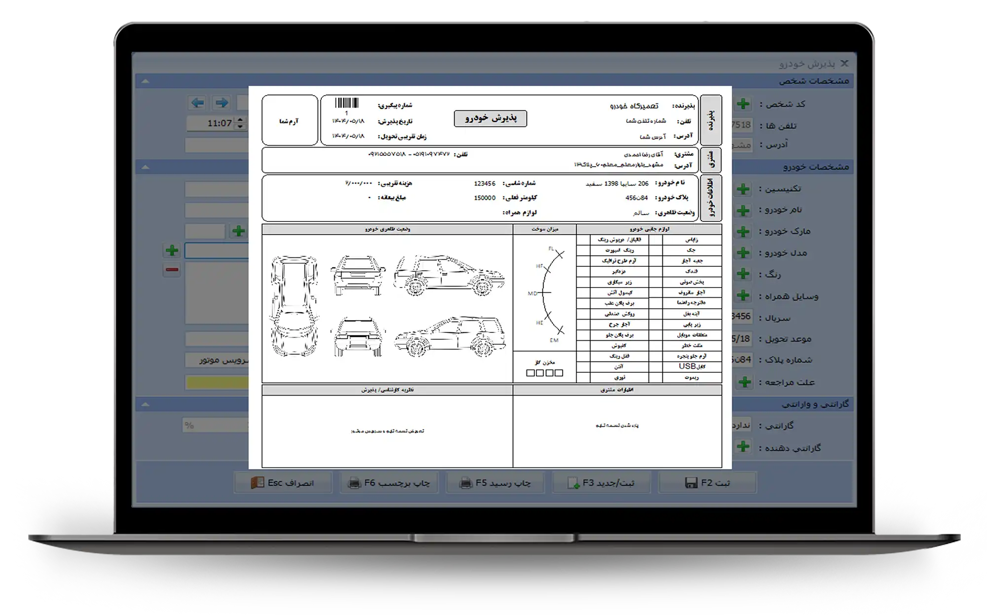The width and height of the screenshot is (987, 615).
Task: Click the upper side-view car diagram
Action: [449, 276]
